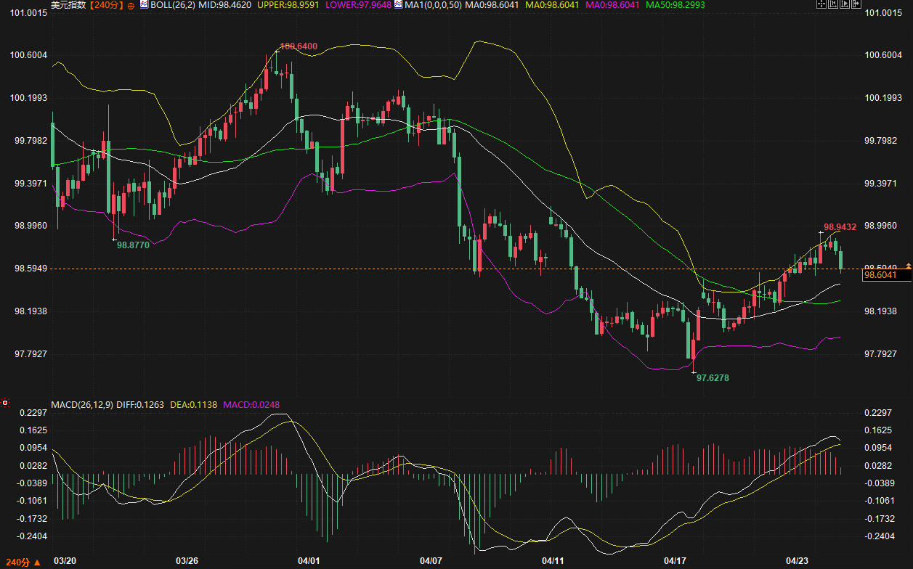Click the 美元指数 chart title
Viewport: 913px width, 569px height.
[x=68, y=6]
